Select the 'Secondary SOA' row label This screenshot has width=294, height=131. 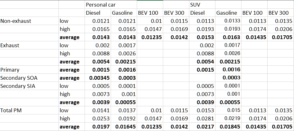point(19,78)
